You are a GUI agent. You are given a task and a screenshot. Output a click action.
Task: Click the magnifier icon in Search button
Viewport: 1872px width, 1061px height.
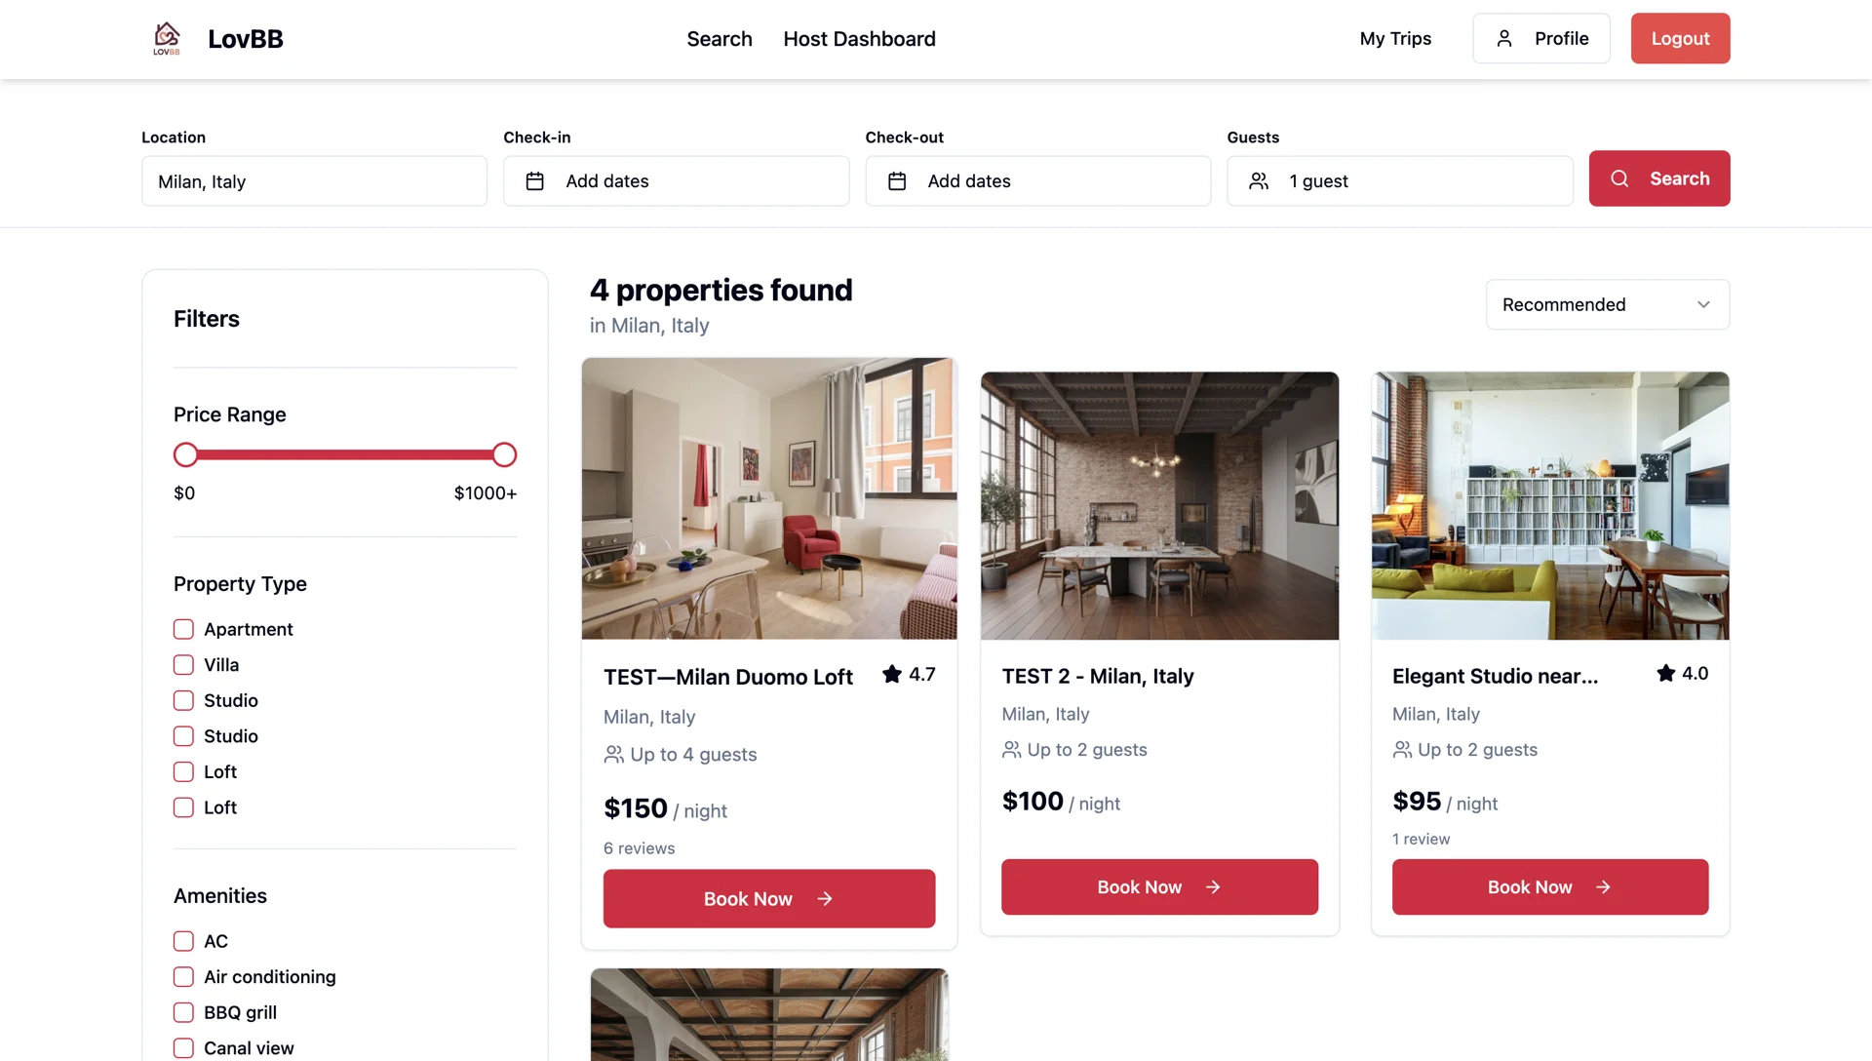point(1619,178)
